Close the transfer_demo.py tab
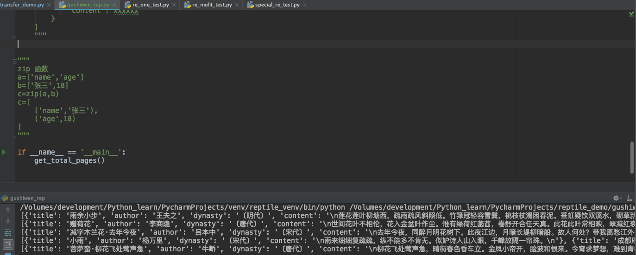 49,5
